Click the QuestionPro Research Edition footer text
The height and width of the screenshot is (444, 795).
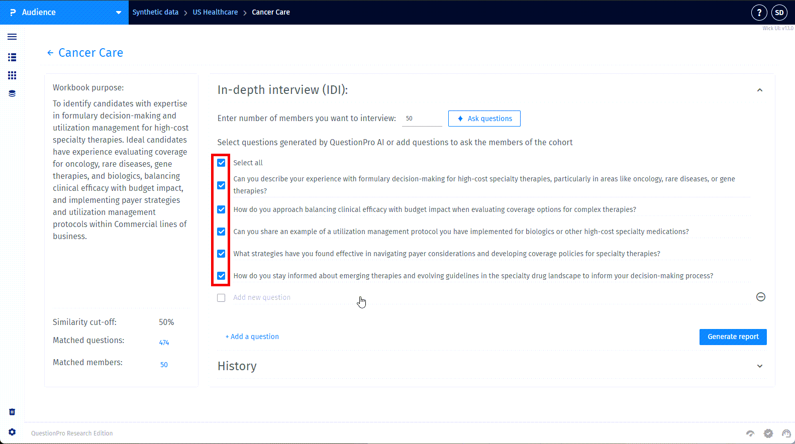72,433
